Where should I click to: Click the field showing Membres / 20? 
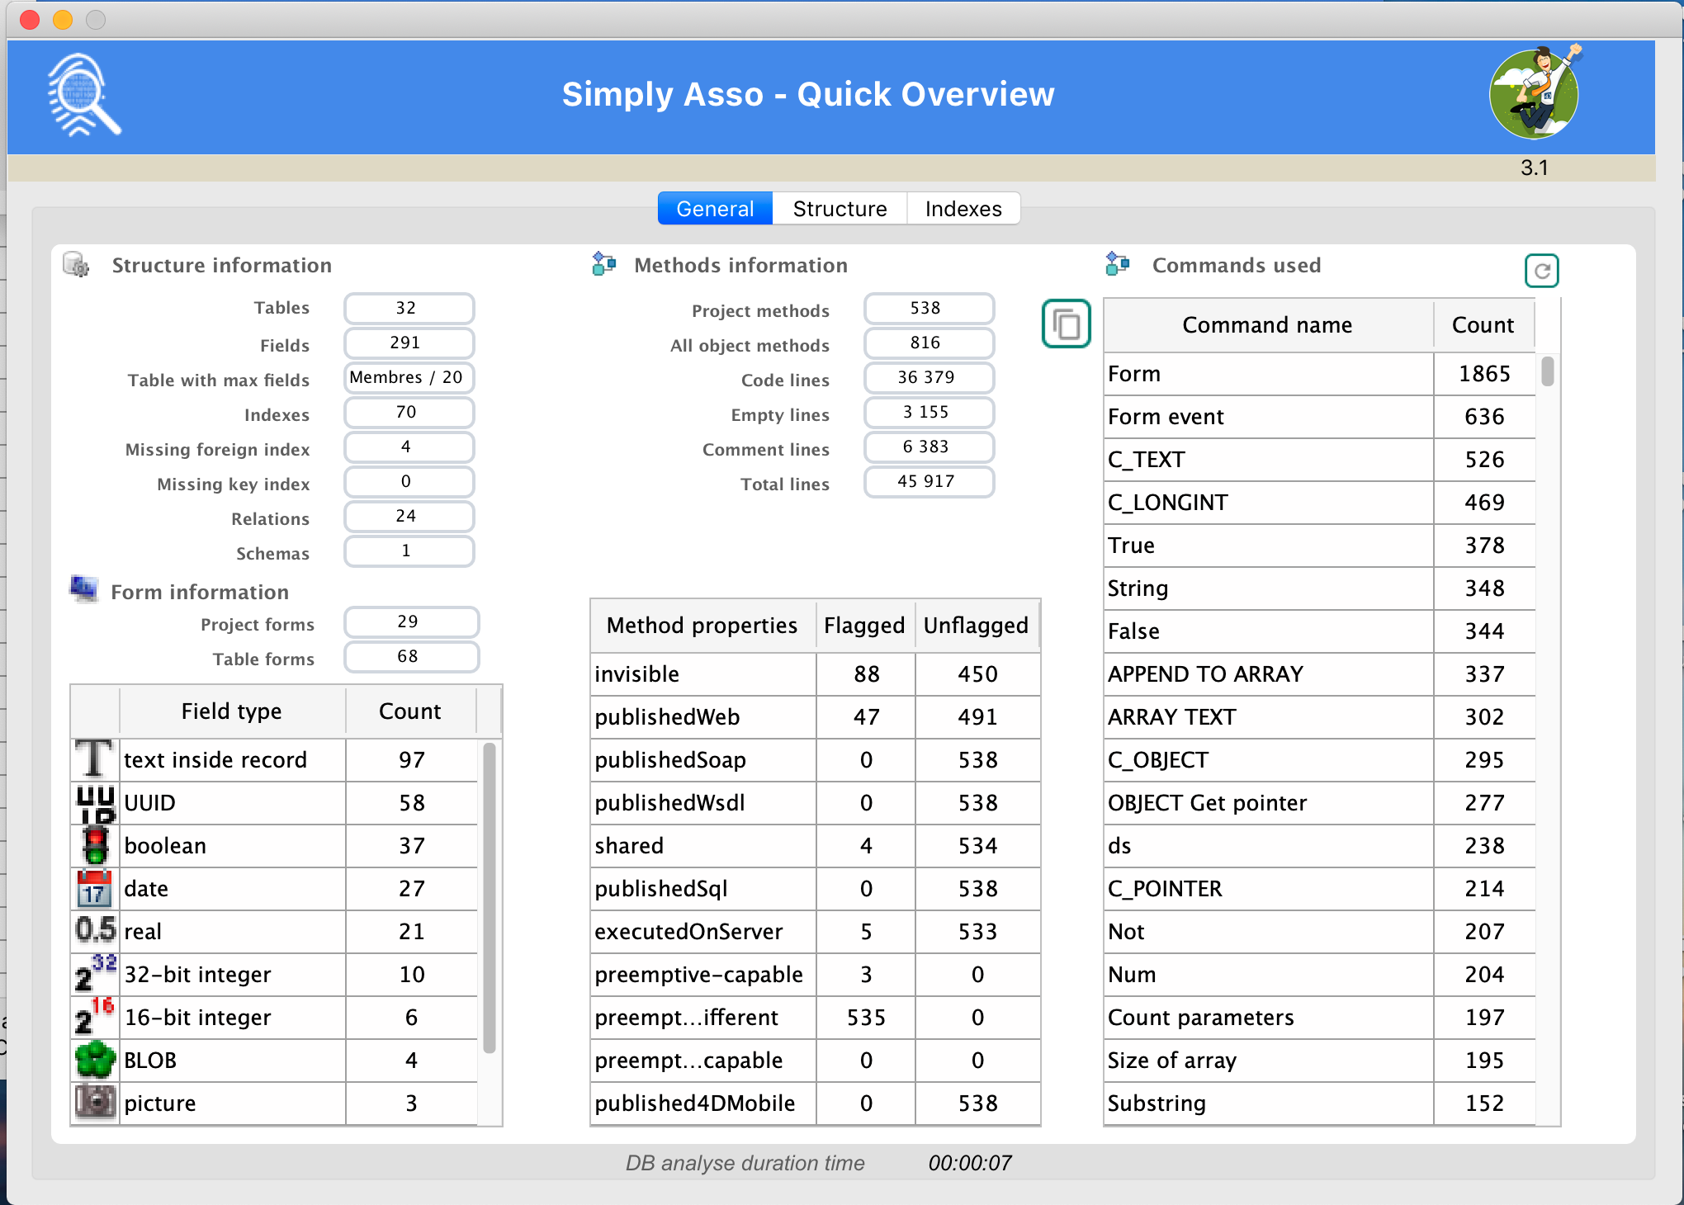pyautogui.click(x=409, y=377)
